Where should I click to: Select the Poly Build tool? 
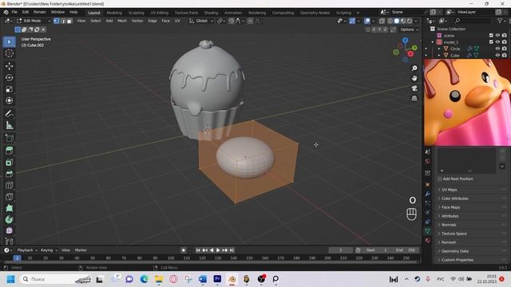click(9, 208)
